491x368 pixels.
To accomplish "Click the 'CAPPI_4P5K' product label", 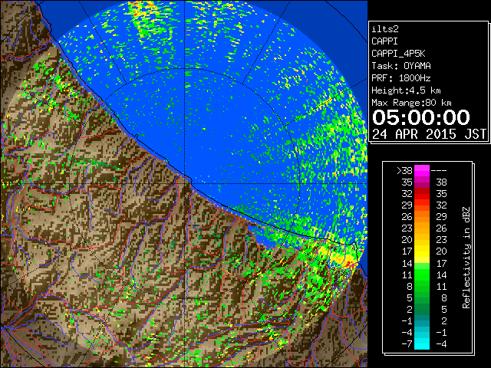I will coord(398,54).
